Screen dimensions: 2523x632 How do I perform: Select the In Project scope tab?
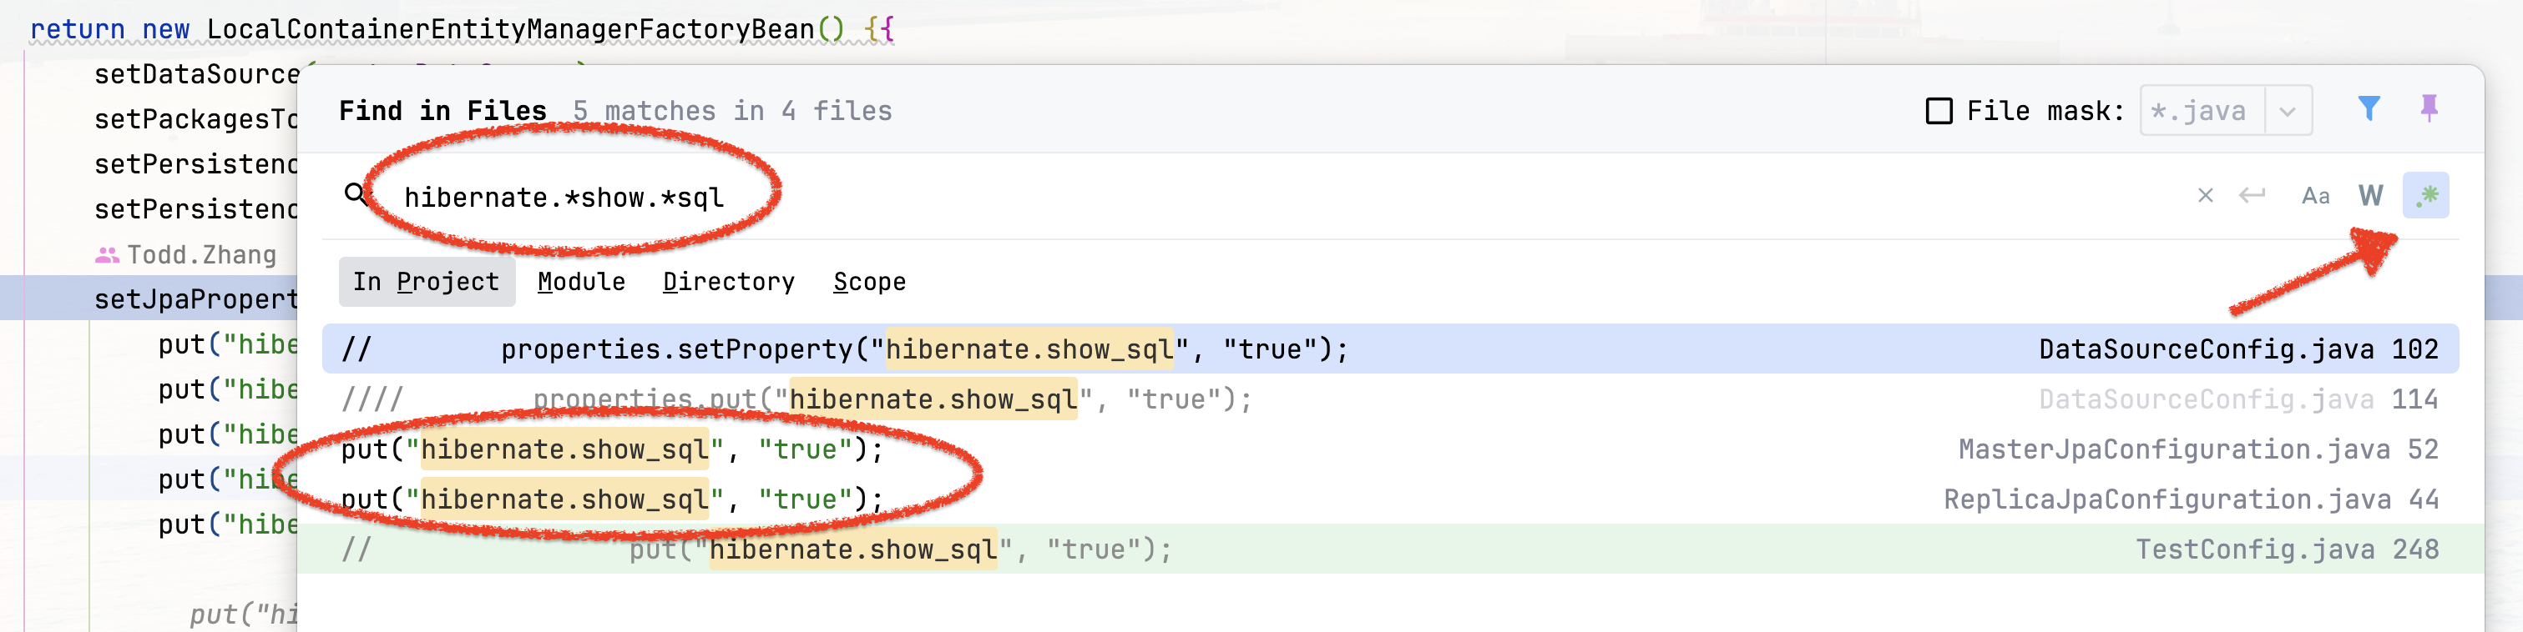[x=426, y=282]
